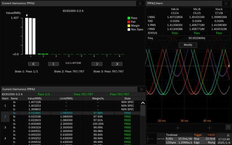Select harmonic 2 Ia highlighted row

[x=71, y=113]
